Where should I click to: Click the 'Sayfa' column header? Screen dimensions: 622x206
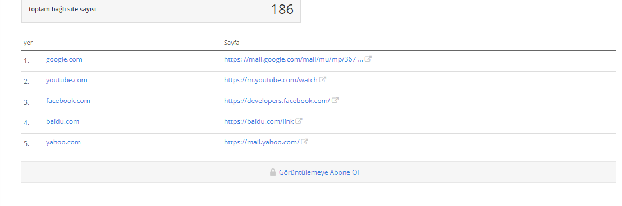coord(232,43)
